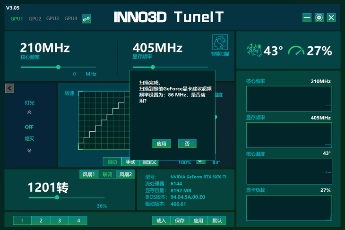
Task: Click the fan speed slider handle at 36%
Action: coord(57,197)
